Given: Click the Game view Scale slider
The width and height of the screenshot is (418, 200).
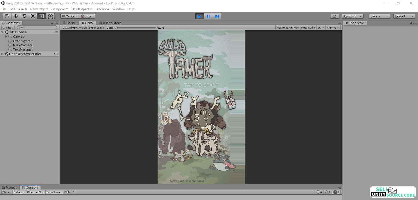Looking at the screenshot, I should pos(136,28).
